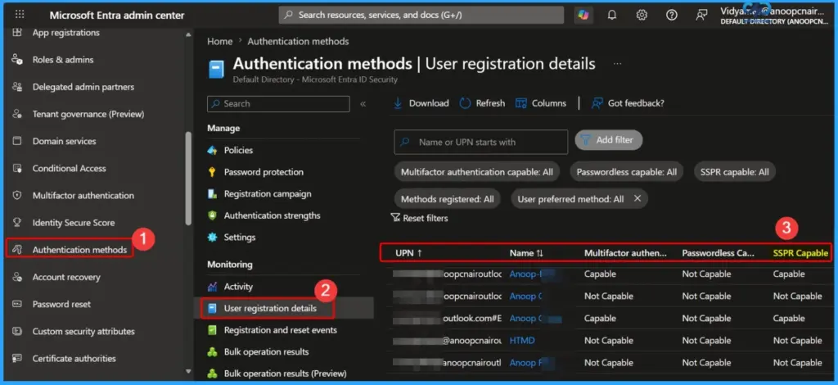The height and width of the screenshot is (385, 838).
Task: Click the SSPR Capable column header
Action: point(800,253)
